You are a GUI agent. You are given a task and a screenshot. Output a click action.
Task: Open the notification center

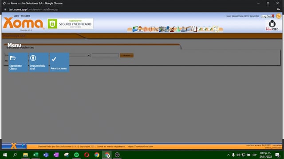tap(277, 155)
